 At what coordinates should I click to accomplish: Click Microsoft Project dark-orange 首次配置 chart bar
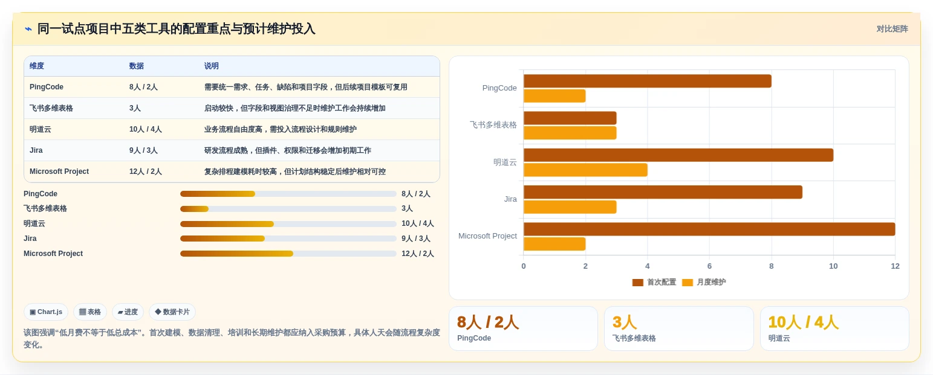(x=709, y=229)
